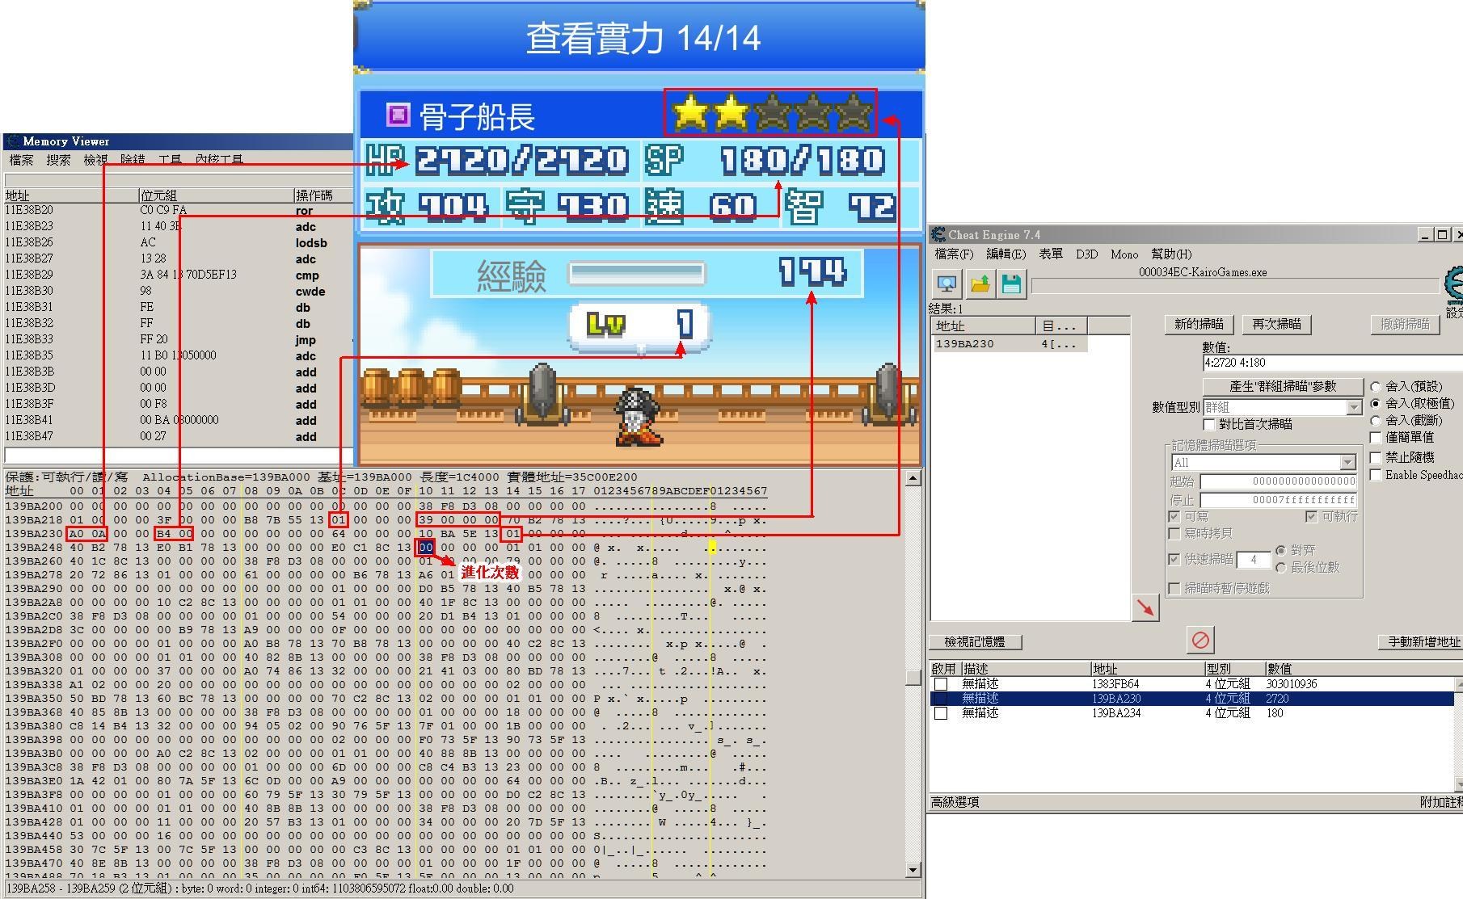Click the 檢視記憶體 button
This screenshot has width=1463, height=899.
[x=975, y=642]
